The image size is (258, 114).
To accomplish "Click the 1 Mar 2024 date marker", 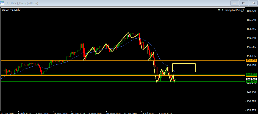I will [x=42, y=113].
